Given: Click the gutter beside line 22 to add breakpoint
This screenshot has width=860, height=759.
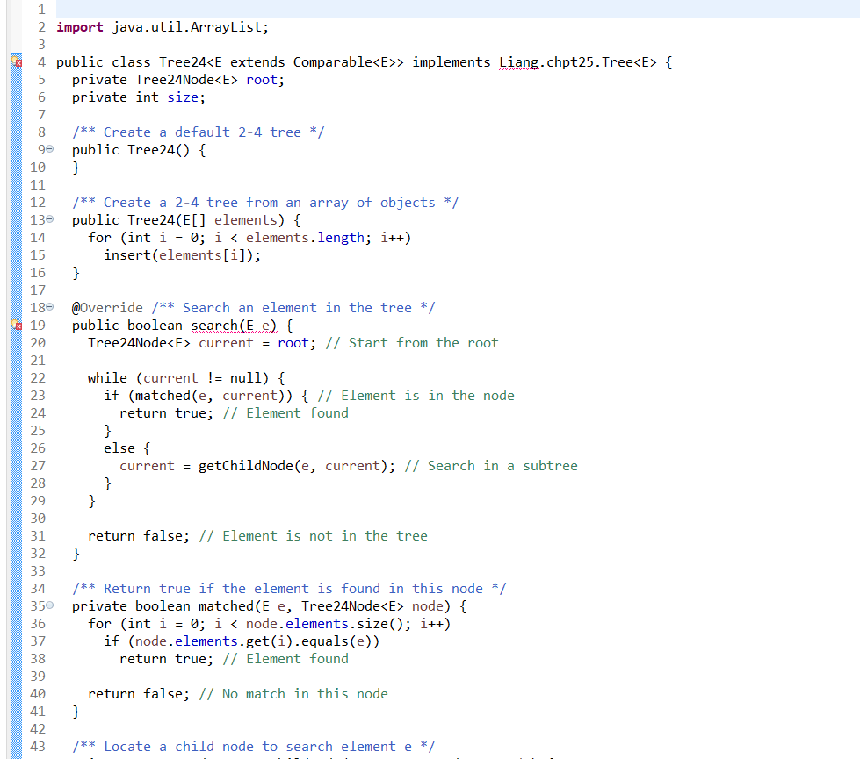Looking at the screenshot, I should pyautogui.click(x=18, y=377).
